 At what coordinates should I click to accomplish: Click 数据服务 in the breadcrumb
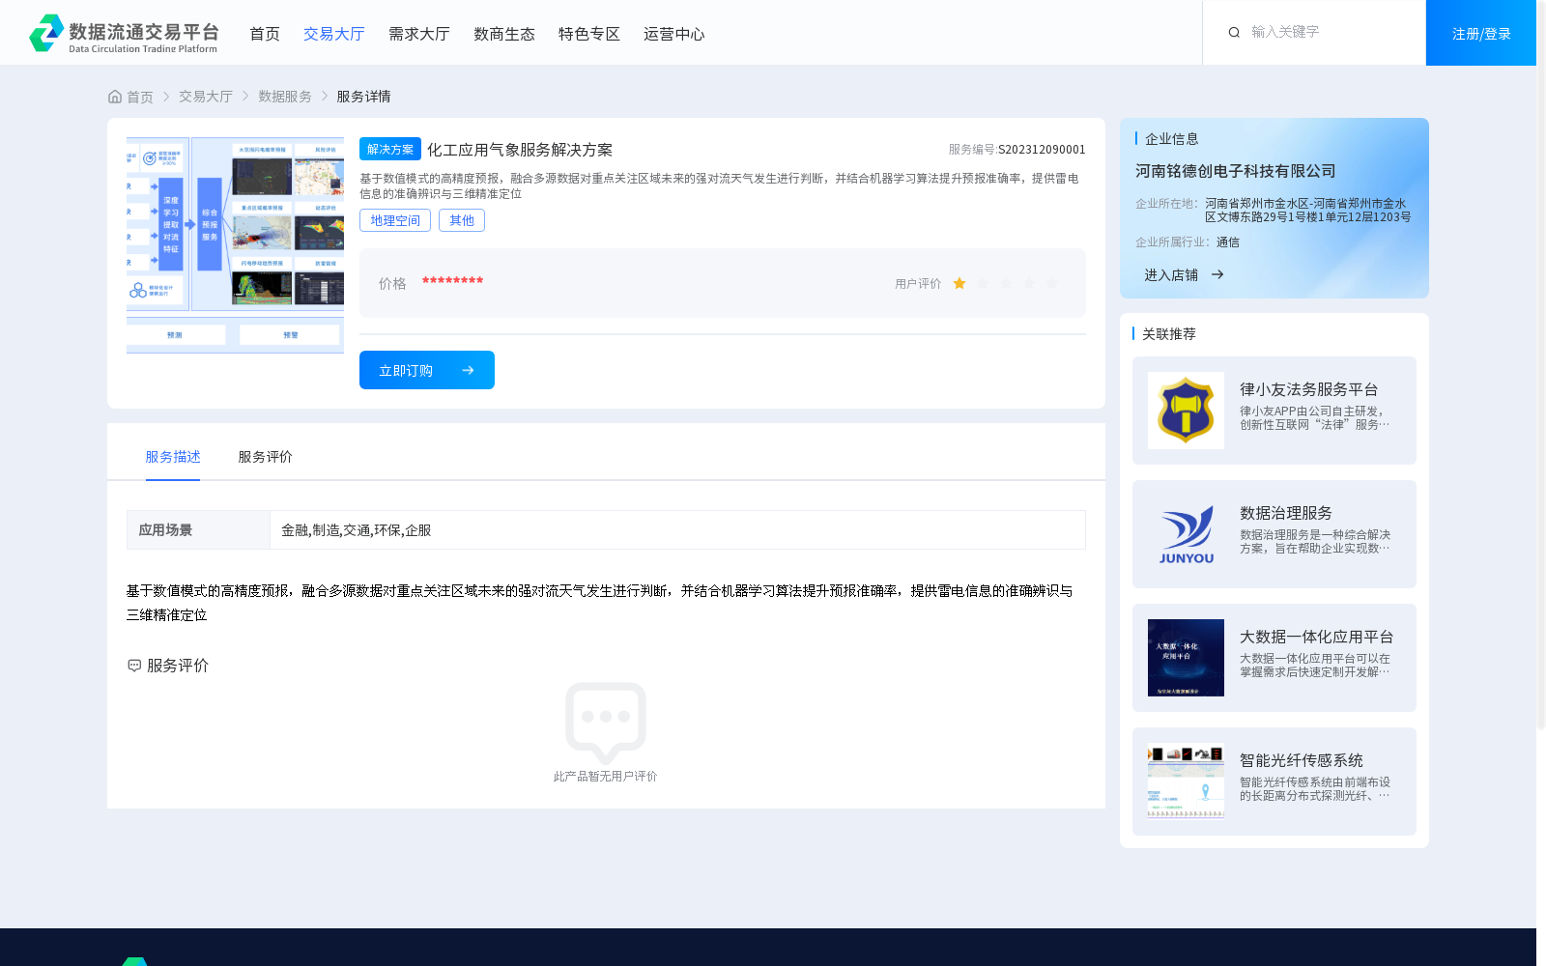tap(285, 97)
